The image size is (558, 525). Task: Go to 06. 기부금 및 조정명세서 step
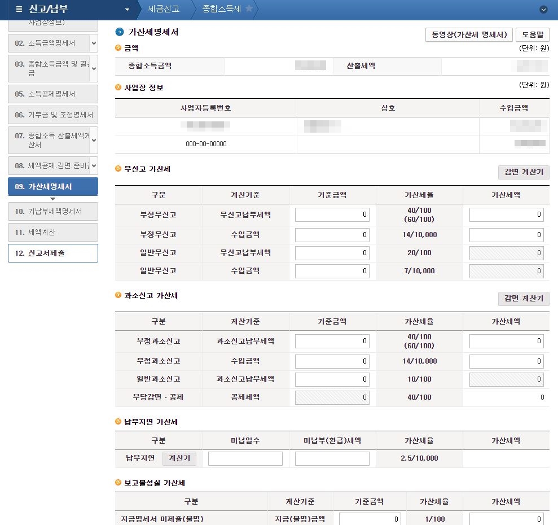[x=53, y=115]
